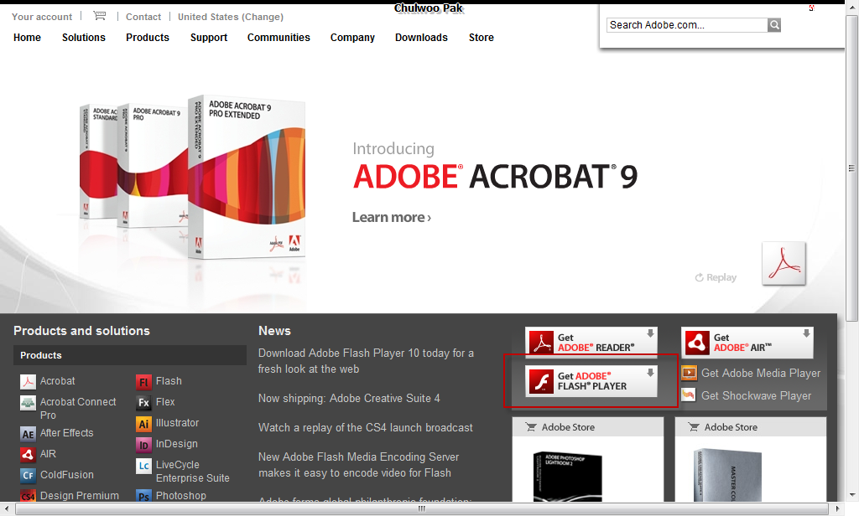Click the search magnifier button

tap(774, 25)
